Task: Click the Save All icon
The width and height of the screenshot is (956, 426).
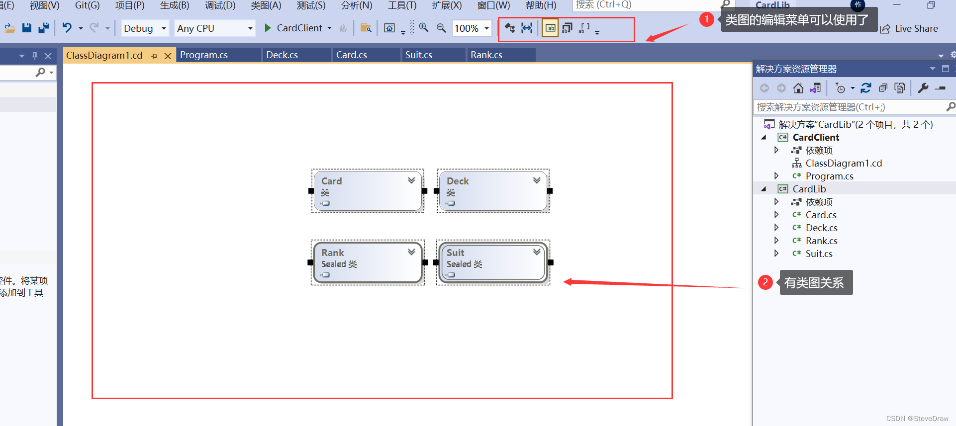Action: [44, 28]
